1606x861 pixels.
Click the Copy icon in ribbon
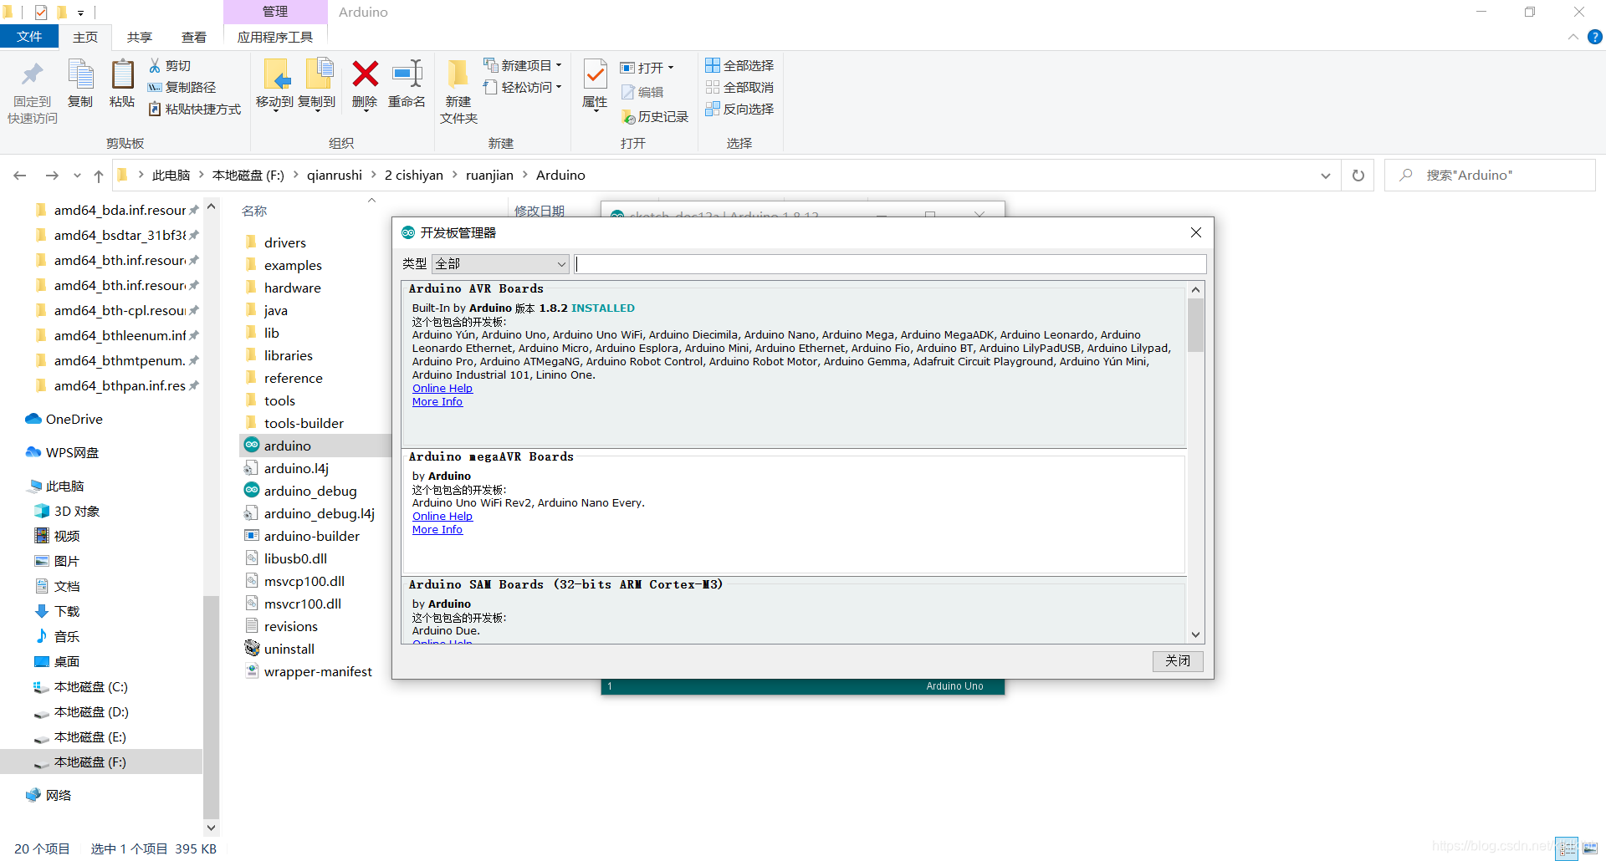(80, 84)
